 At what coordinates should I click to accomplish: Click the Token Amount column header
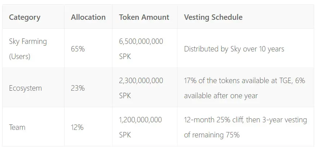(144, 17)
